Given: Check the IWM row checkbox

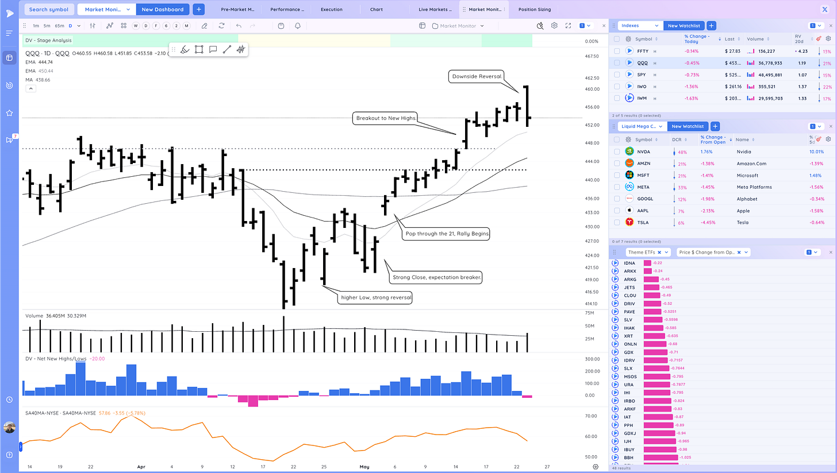Looking at the screenshot, I should [x=617, y=98].
